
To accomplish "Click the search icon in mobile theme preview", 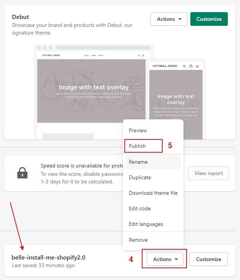I will [x=184, y=66].
